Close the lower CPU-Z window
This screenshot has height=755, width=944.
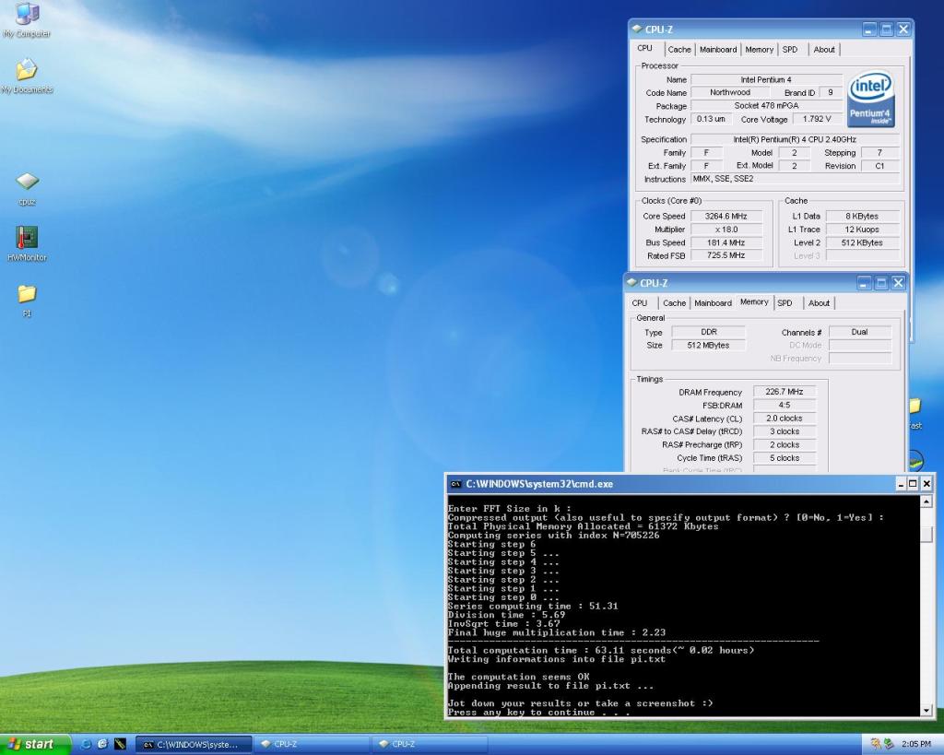click(898, 282)
